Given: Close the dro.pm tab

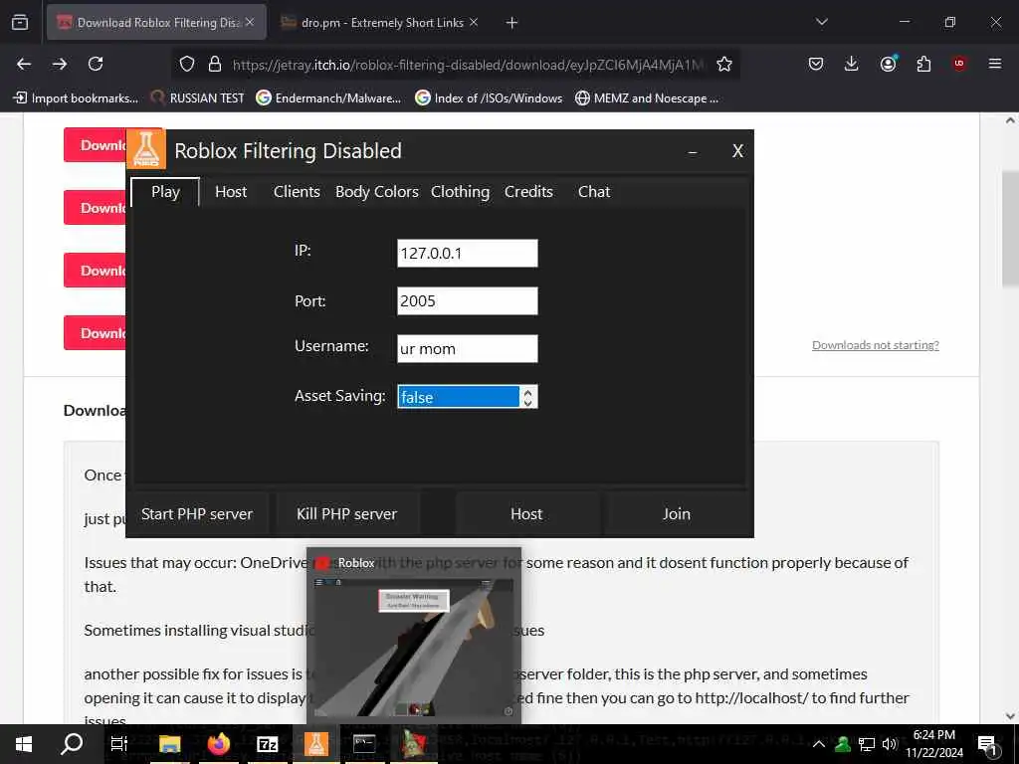Looking at the screenshot, I should 474,22.
